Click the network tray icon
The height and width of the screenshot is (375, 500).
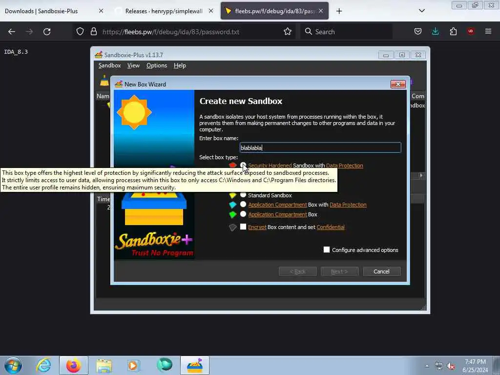tap(439, 366)
